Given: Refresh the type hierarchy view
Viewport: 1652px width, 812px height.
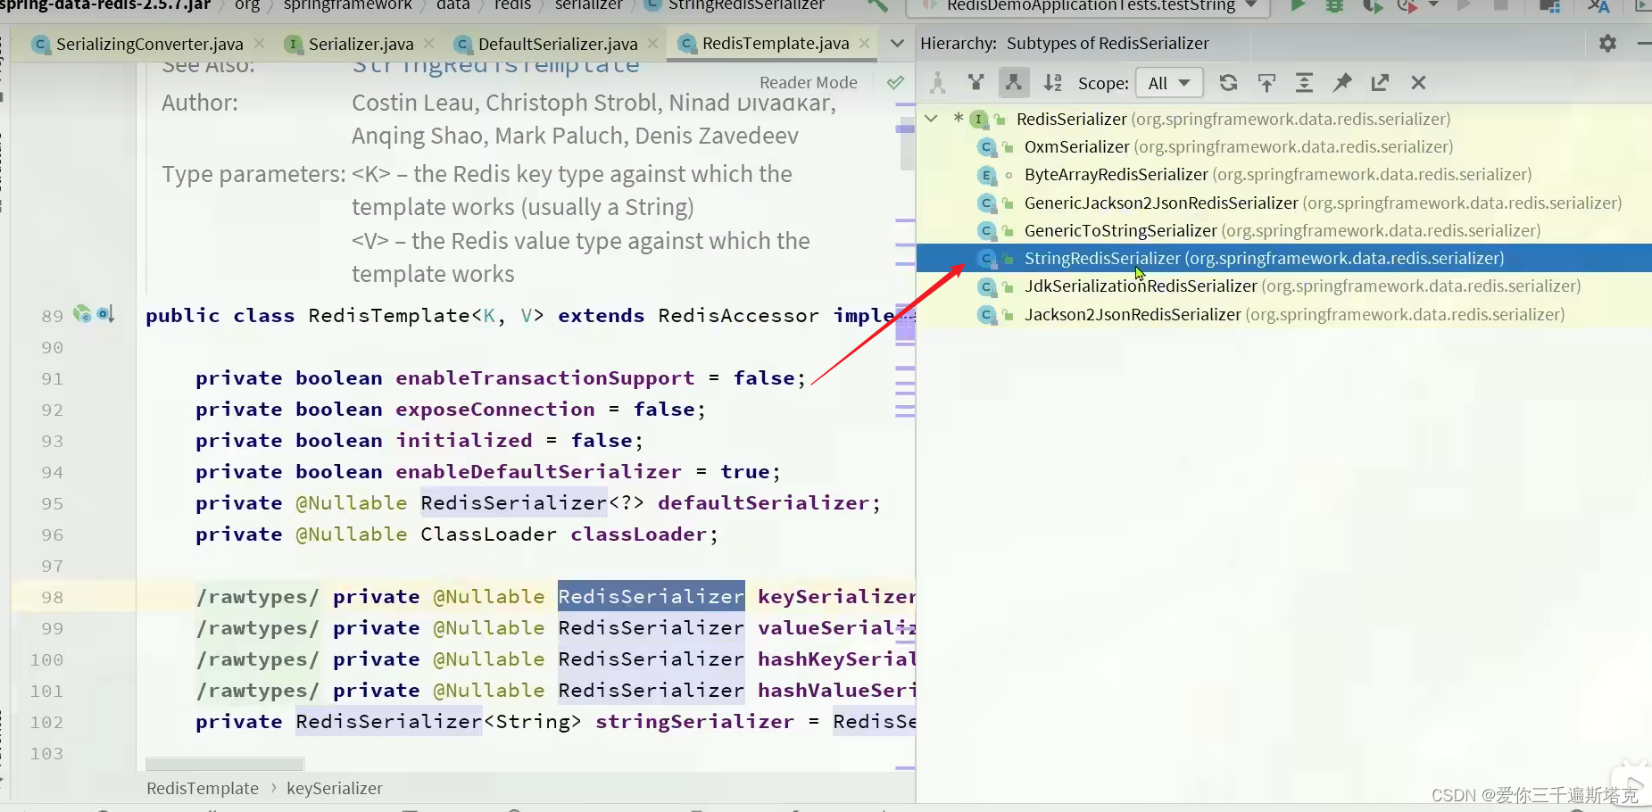Looking at the screenshot, I should pyautogui.click(x=1230, y=82).
